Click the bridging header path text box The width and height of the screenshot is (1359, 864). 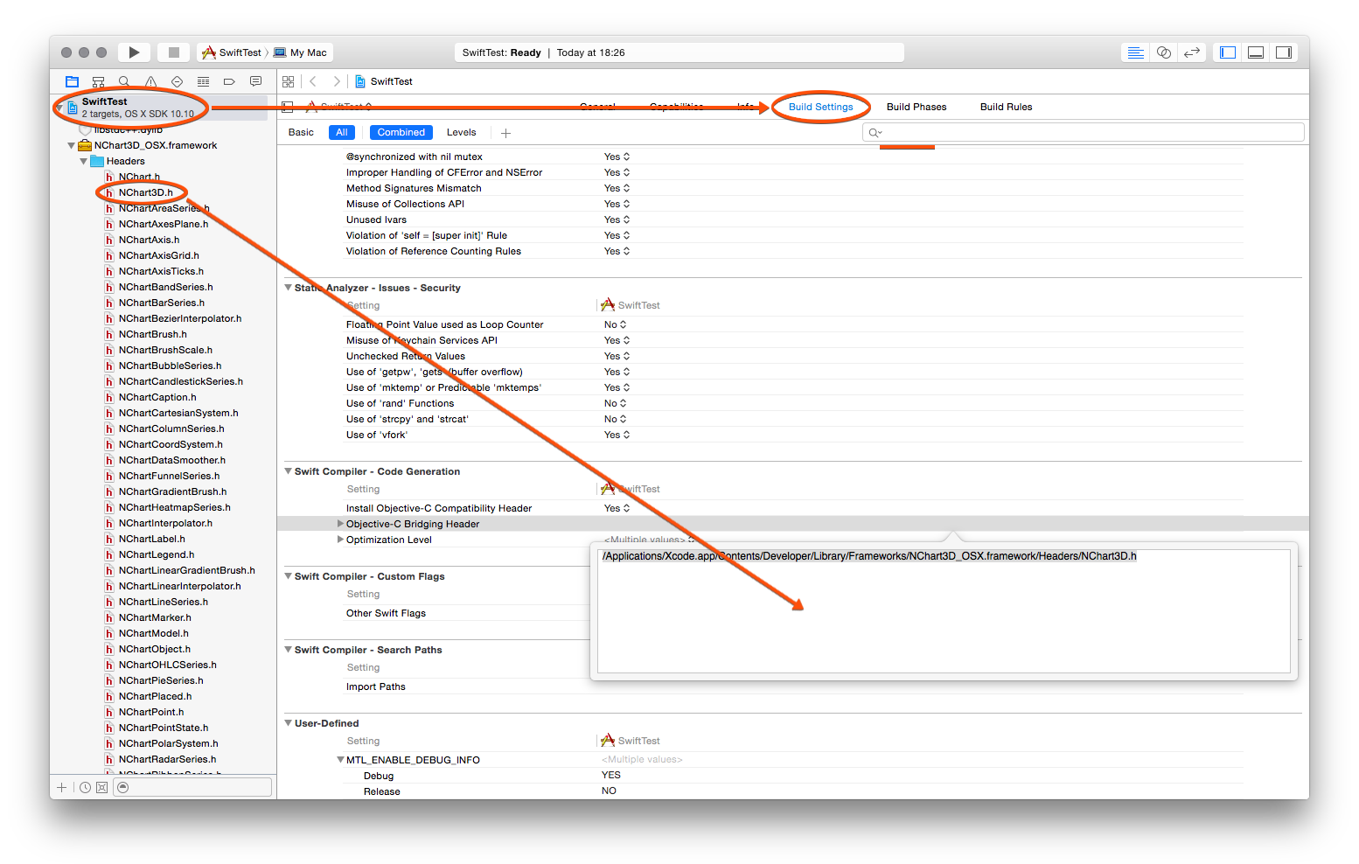click(944, 610)
